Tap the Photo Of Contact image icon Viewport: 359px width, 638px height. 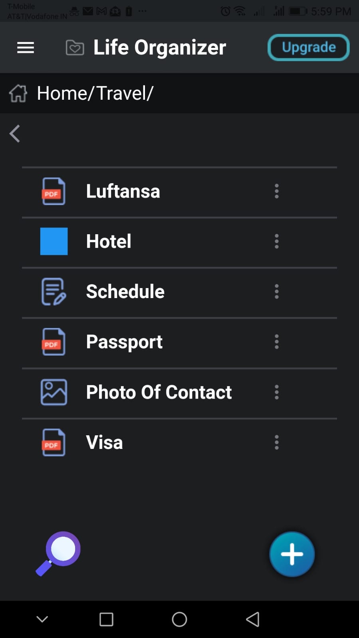pyautogui.click(x=54, y=392)
